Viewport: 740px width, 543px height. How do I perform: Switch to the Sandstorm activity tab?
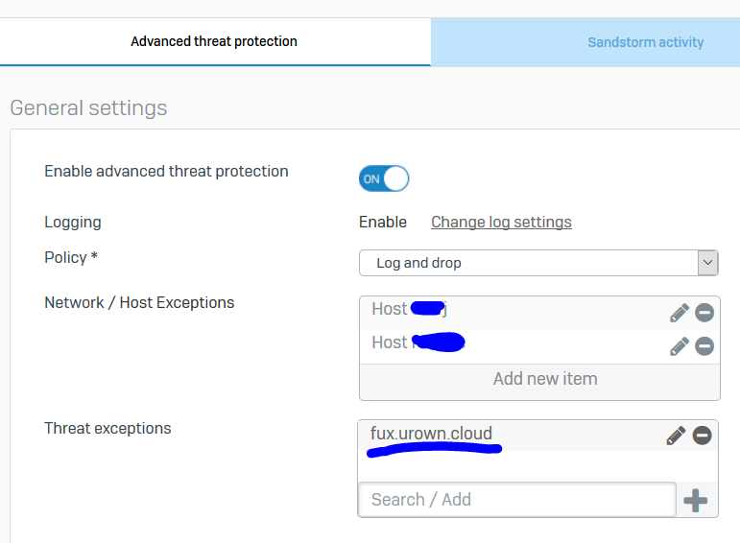pos(645,42)
